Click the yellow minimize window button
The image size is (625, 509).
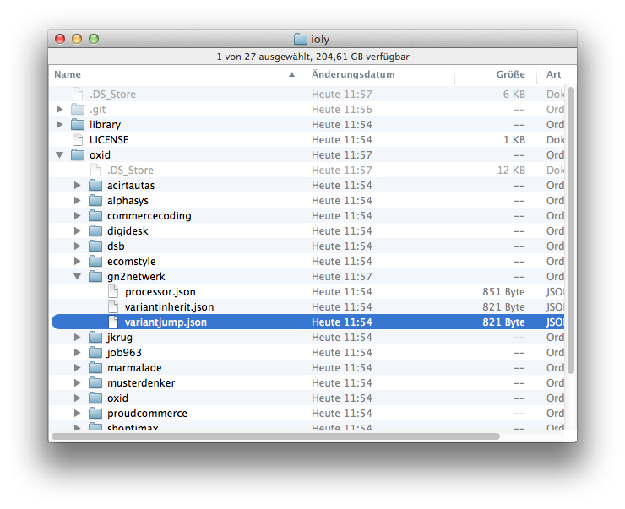click(x=77, y=39)
